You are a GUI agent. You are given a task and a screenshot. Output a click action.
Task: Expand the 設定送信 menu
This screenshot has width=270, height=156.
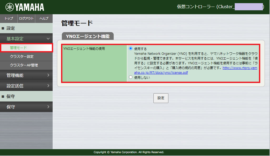tap(26, 86)
